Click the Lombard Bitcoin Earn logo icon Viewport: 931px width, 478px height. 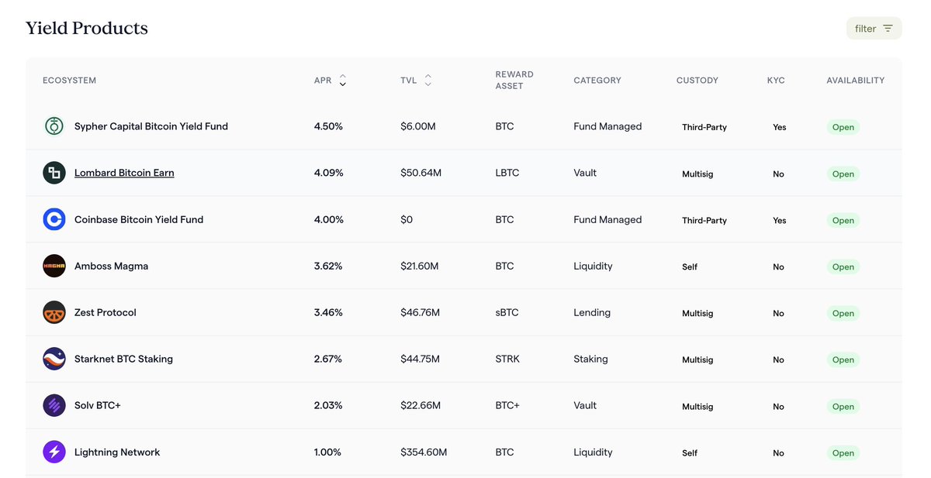54,173
